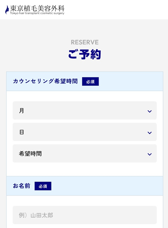Click the chevron arrow in the 月 field
Viewport: 168px width, 228px height.
[150, 111]
